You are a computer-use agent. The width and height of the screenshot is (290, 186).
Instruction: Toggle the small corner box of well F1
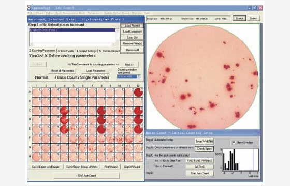[40, 136]
